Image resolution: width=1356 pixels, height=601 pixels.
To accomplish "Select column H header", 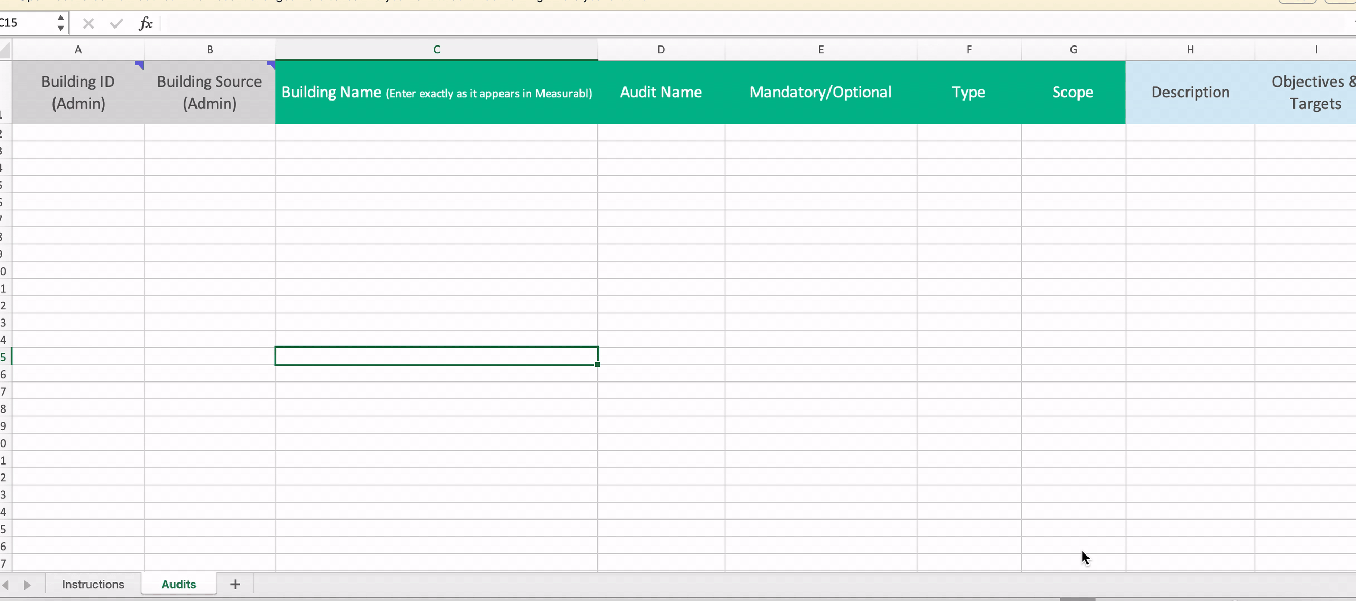I will [x=1190, y=50].
